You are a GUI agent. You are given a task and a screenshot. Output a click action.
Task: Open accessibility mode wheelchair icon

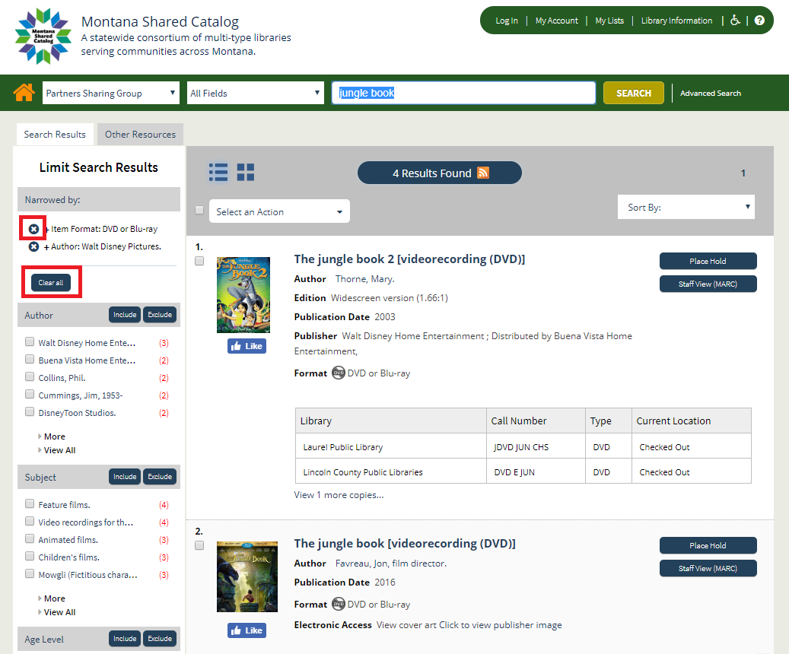735,20
